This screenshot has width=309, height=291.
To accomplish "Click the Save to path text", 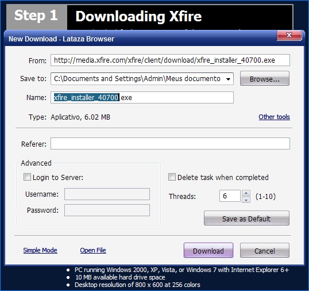I will [137, 79].
